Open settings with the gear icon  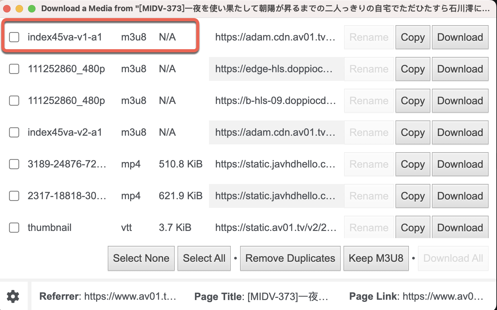point(13,296)
